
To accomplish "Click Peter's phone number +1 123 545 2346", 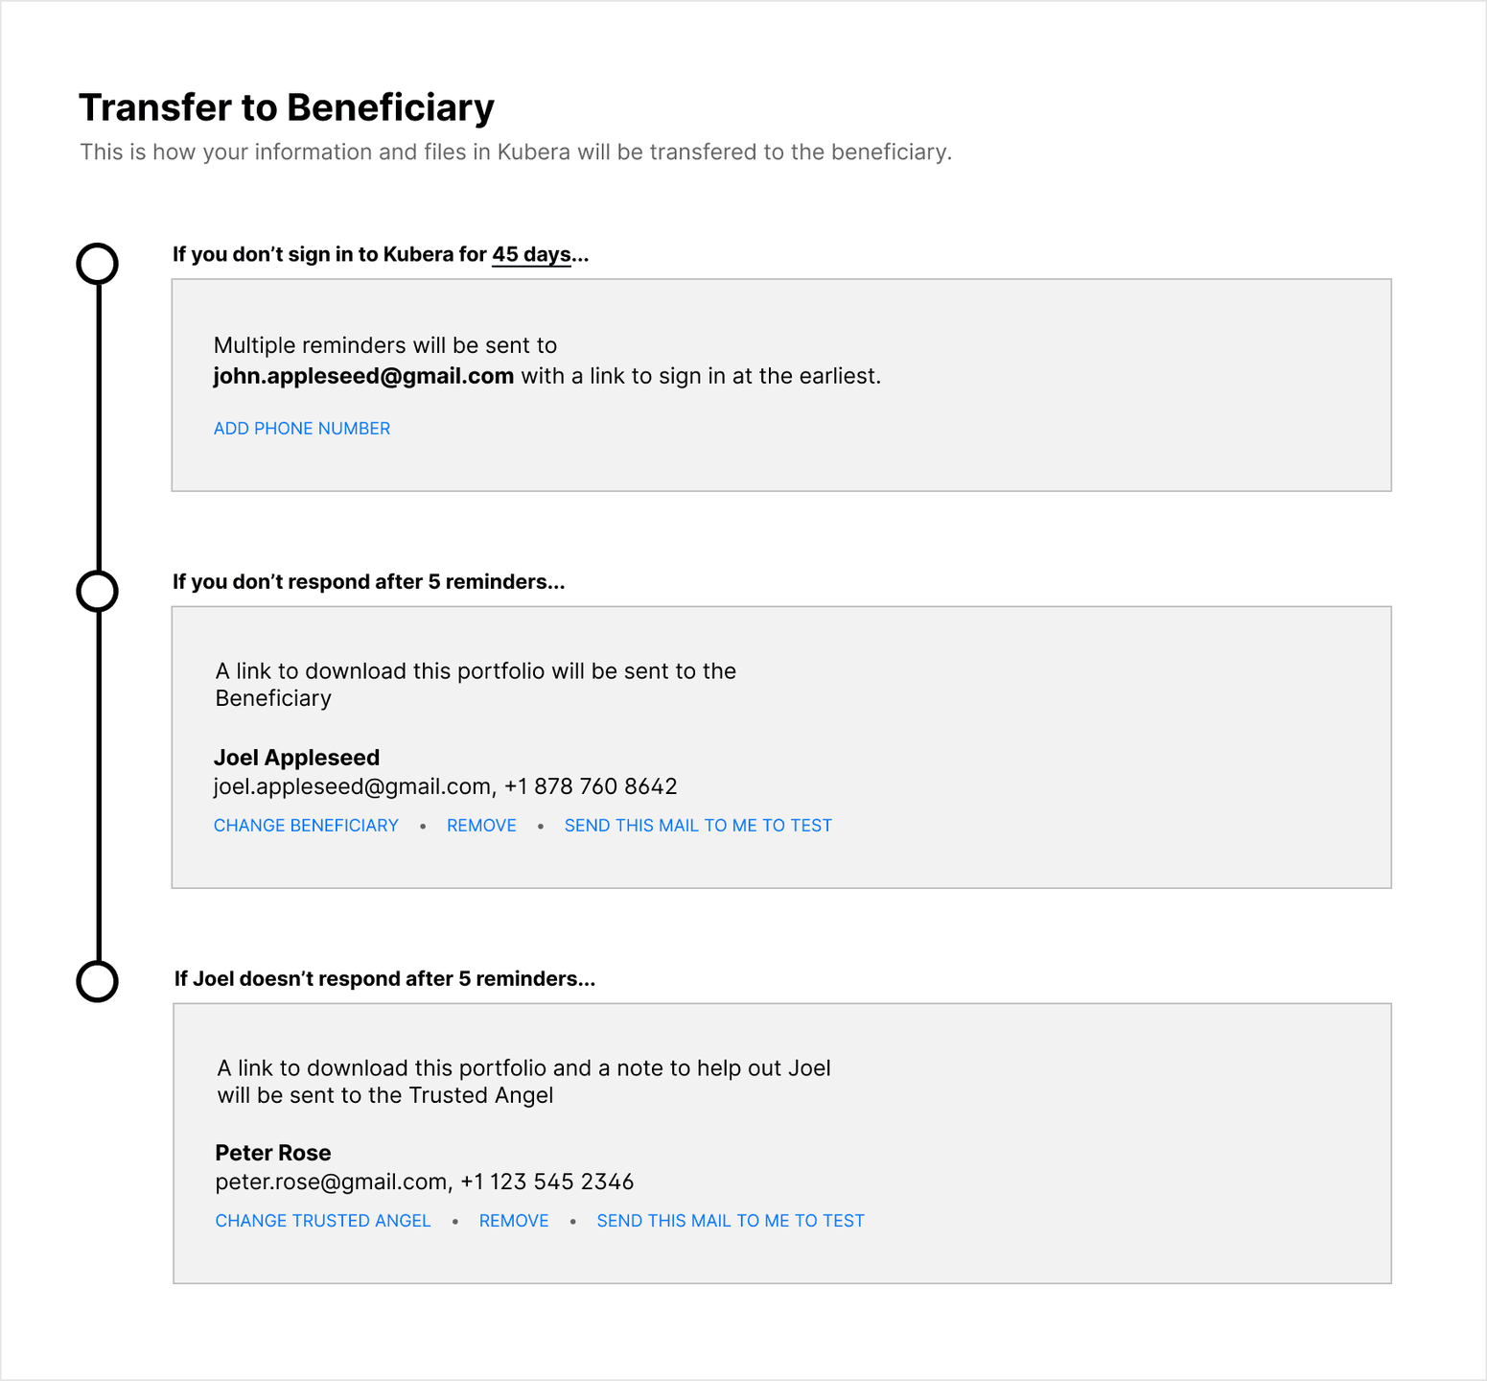I will pyautogui.click(x=546, y=1182).
